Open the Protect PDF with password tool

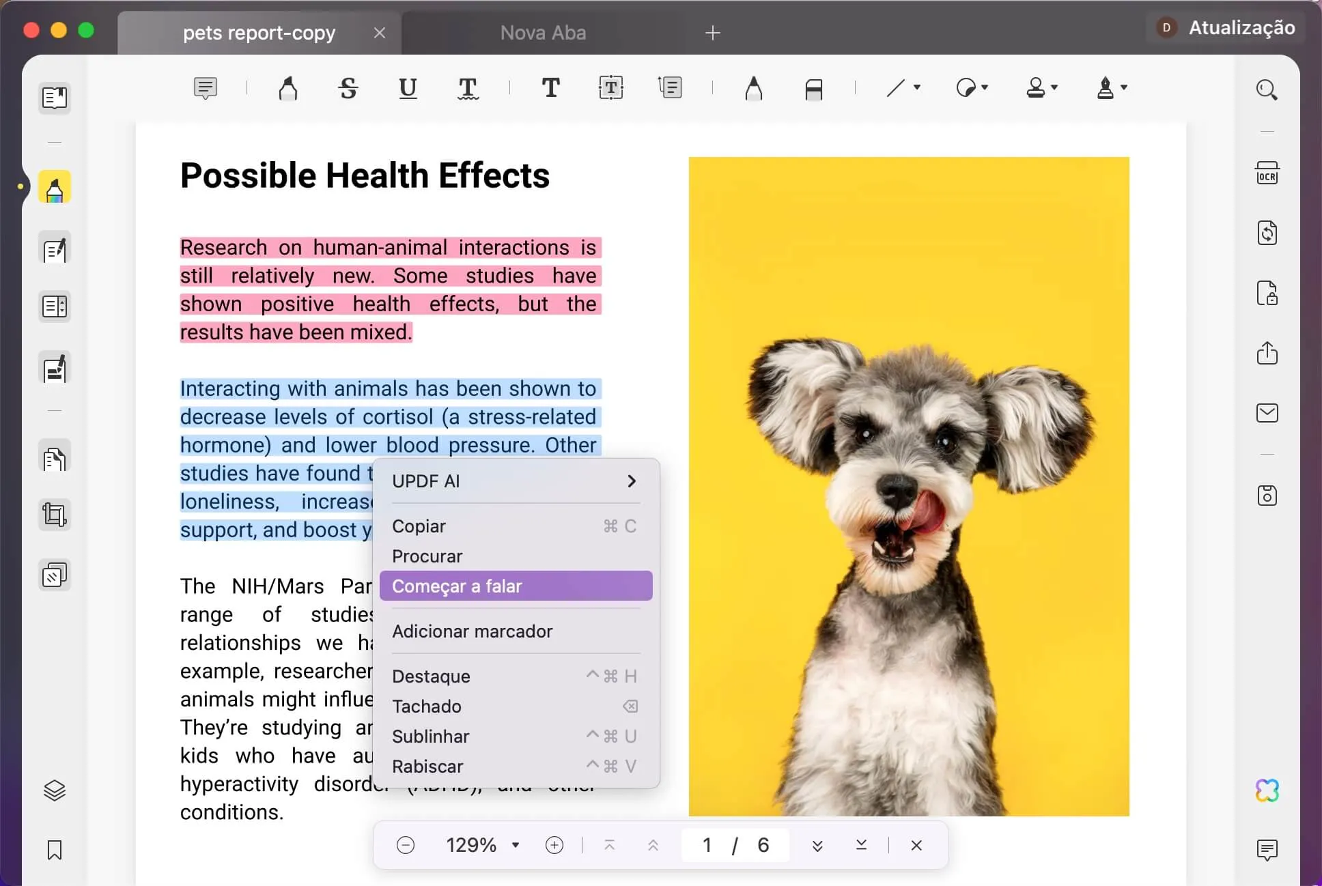pos(1267,293)
